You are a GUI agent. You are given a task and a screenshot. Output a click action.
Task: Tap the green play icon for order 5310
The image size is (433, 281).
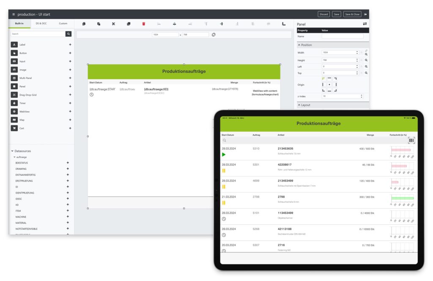pos(224,155)
